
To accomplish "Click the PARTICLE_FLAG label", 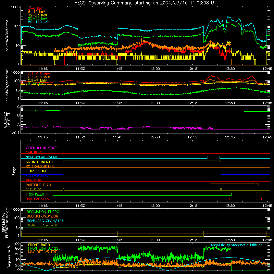I will [38, 185].
